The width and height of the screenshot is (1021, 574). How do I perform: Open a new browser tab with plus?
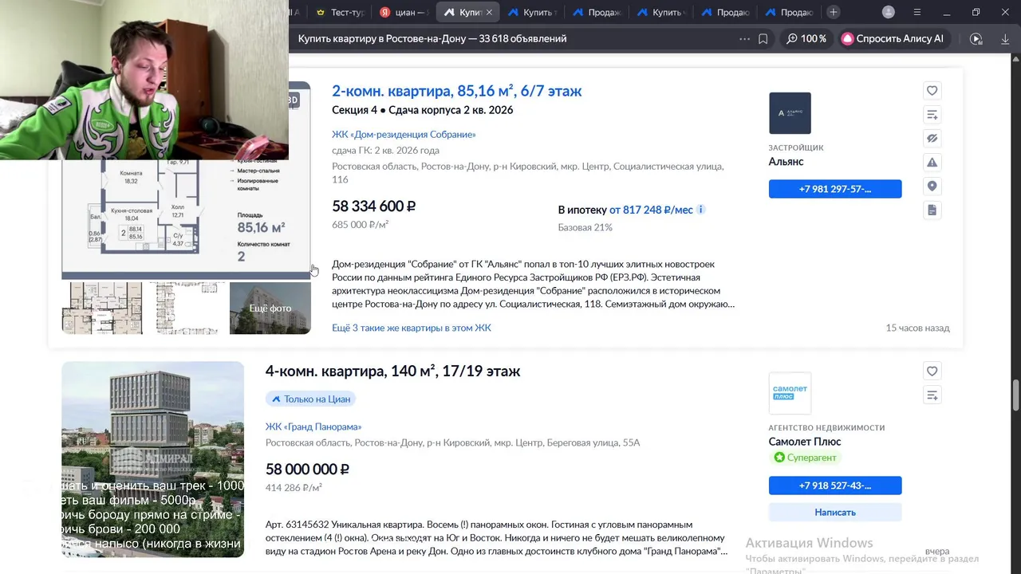[x=834, y=12]
